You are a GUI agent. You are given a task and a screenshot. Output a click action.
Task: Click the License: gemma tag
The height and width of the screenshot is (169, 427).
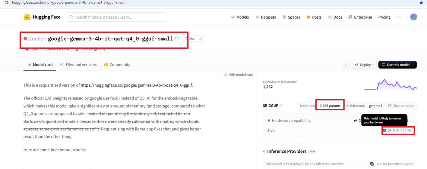tap(90, 49)
